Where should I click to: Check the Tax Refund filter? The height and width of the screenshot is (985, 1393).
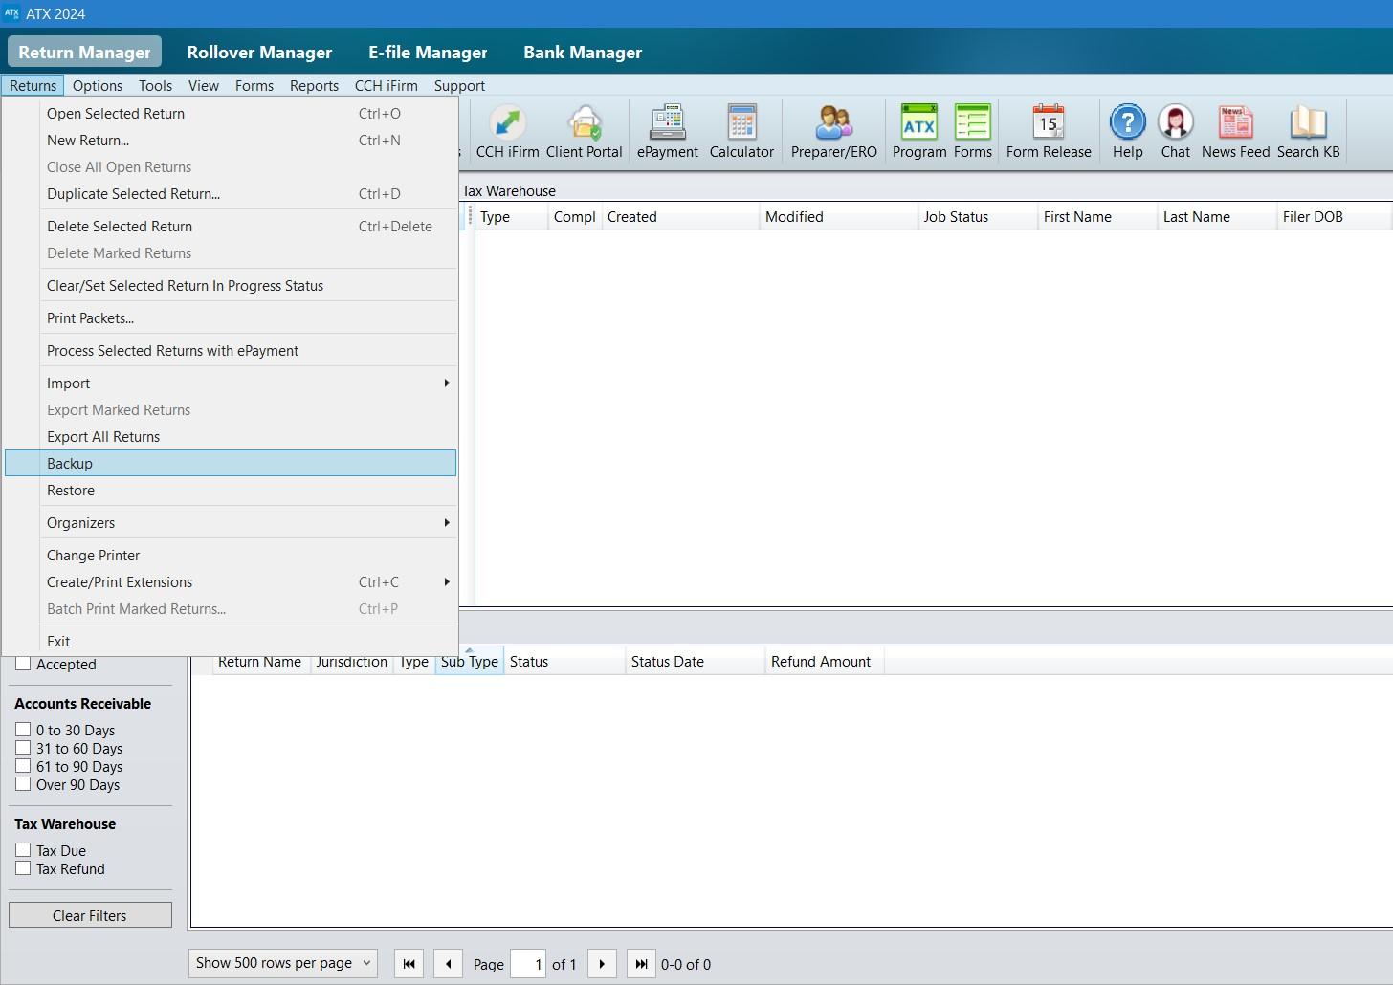(x=23, y=868)
